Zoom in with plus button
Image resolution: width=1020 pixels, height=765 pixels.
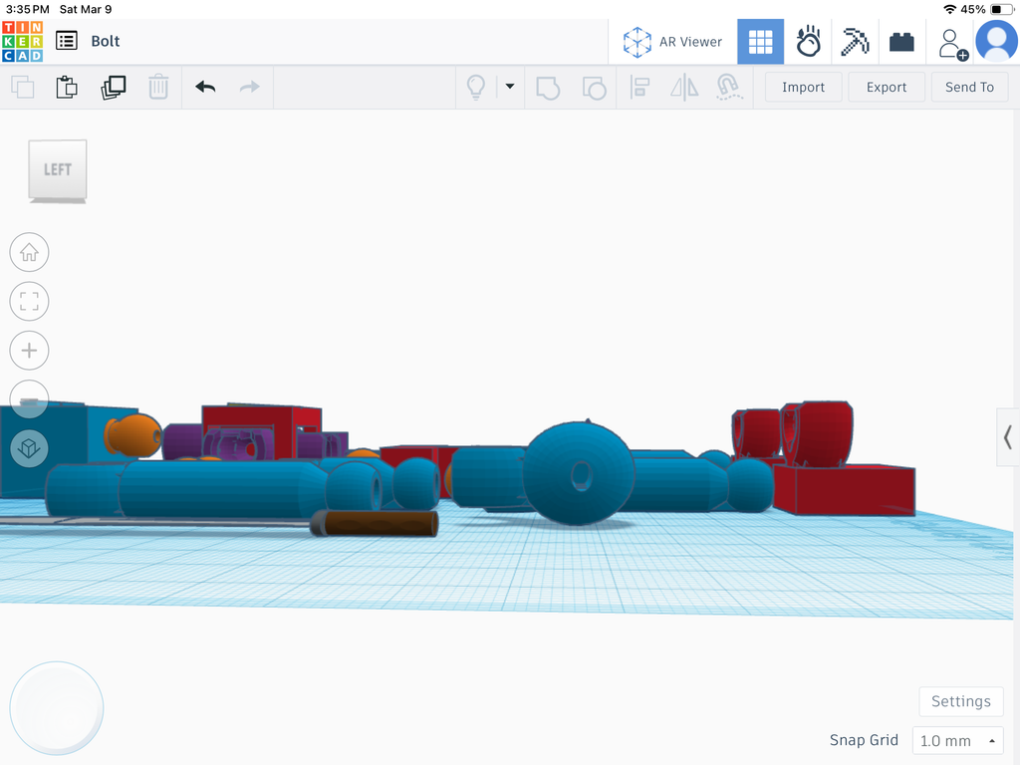[x=29, y=351]
